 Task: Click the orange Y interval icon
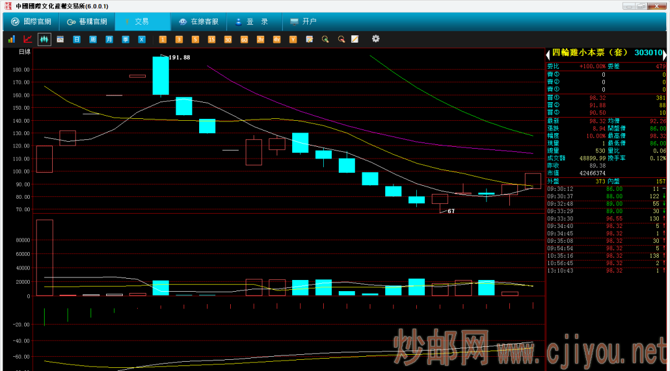coord(293,39)
